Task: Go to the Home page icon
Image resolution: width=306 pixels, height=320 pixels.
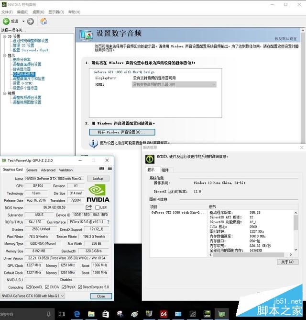Action: tap(44, 21)
